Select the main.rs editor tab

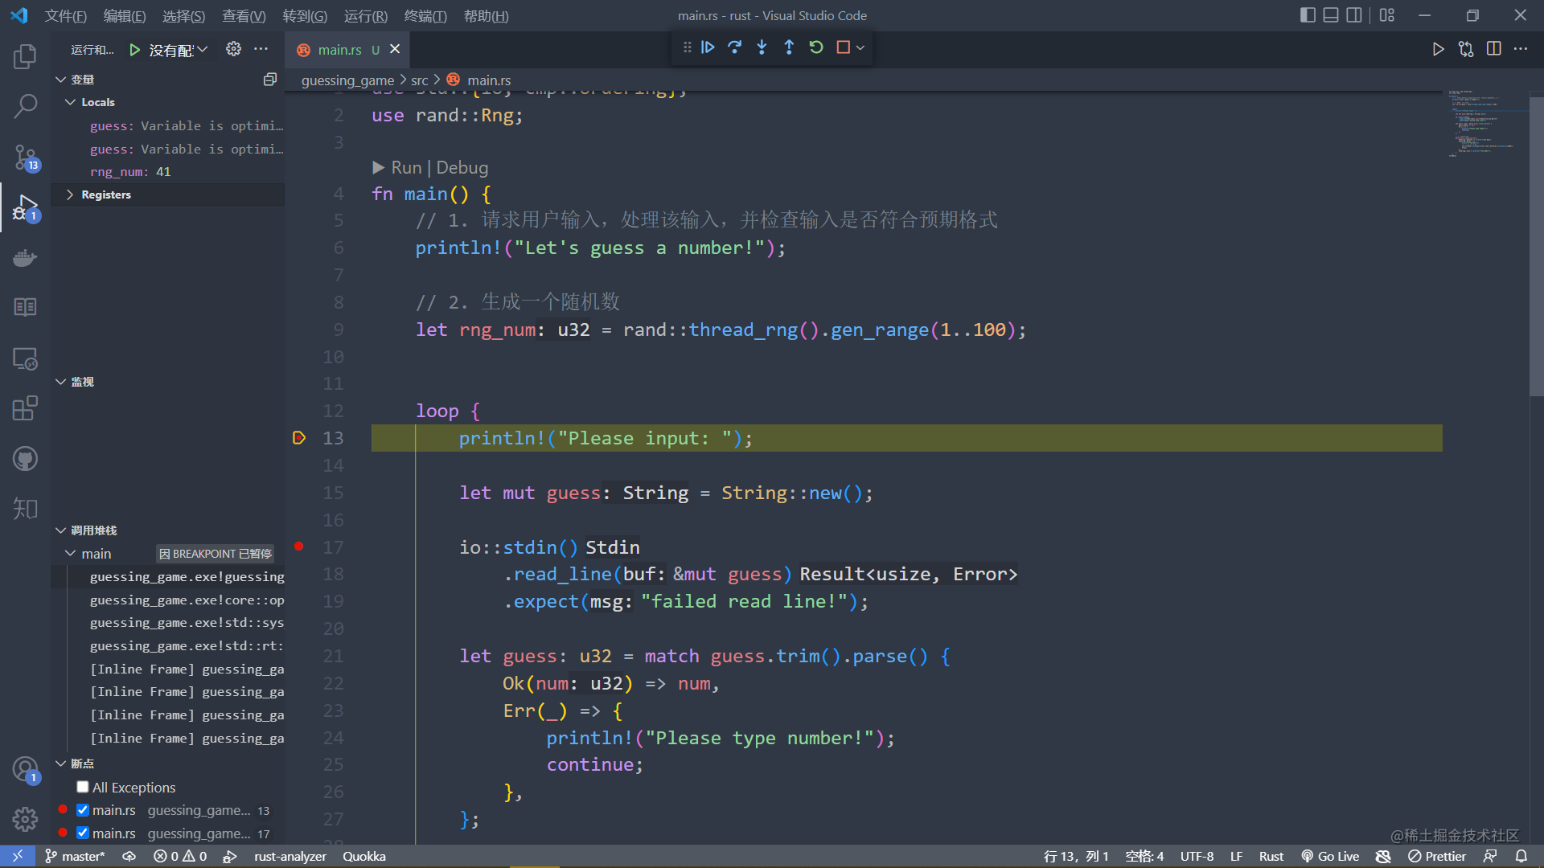341,49
